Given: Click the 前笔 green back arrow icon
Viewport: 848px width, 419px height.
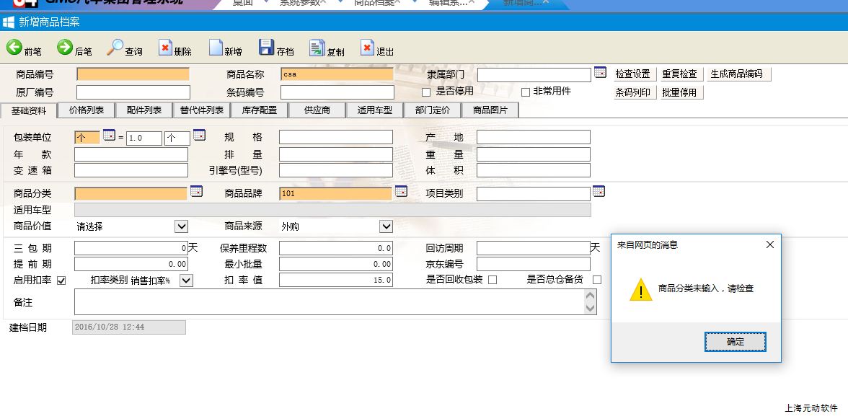Looking at the screenshot, I should [x=14, y=48].
